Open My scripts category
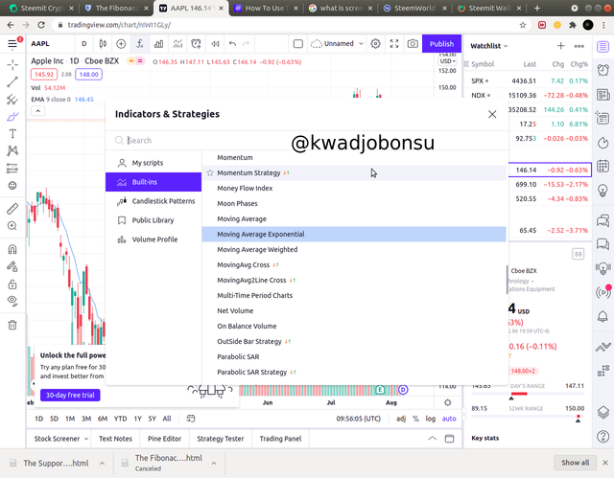 pos(153,163)
